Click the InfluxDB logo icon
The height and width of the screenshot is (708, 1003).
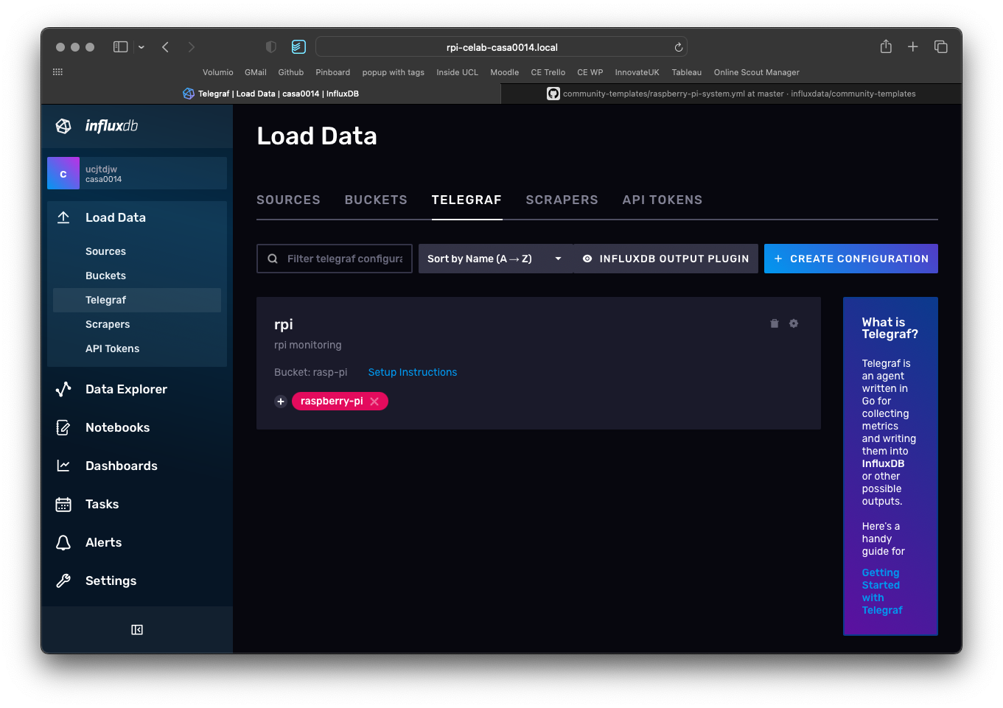63,126
